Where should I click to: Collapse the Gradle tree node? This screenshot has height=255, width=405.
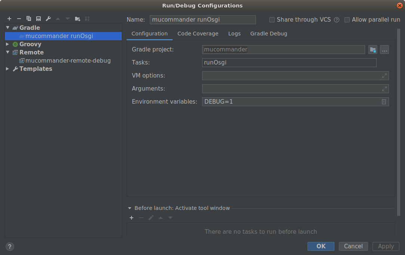[x=8, y=28]
